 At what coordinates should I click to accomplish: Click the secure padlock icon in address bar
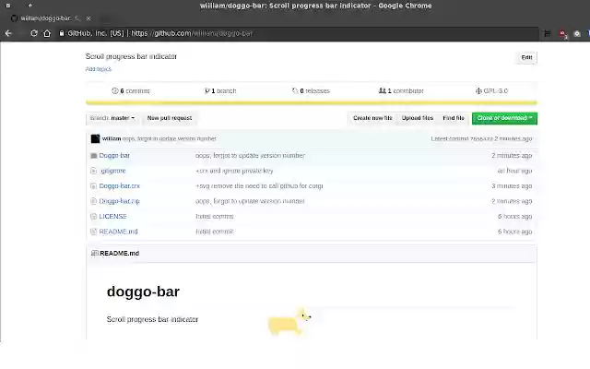62,33
